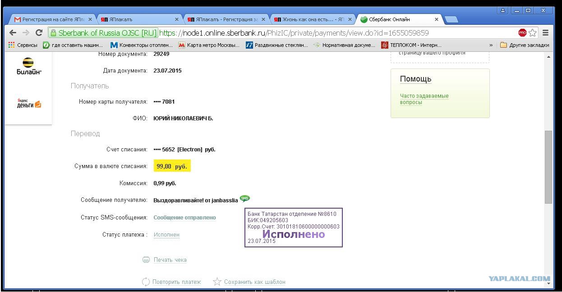Click the star icon for saving template
This screenshot has width=562, height=292.
point(217,282)
